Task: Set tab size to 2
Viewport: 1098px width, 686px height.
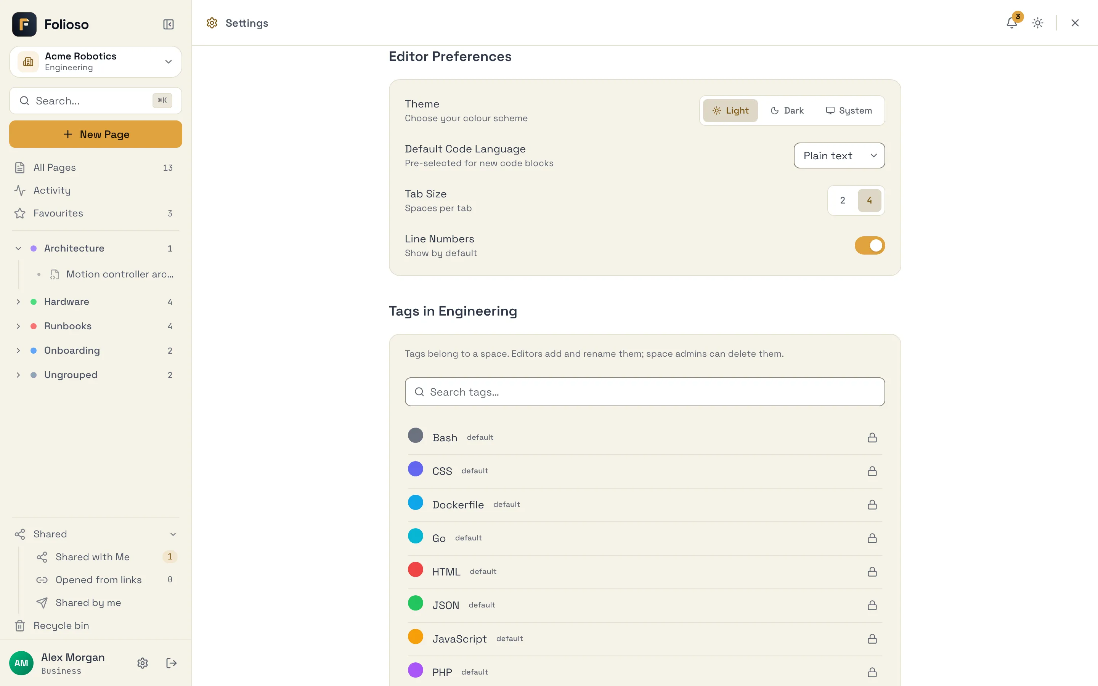Action: 843,200
